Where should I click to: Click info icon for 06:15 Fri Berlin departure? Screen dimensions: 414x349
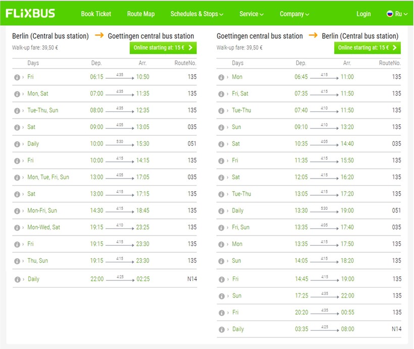pos(17,77)
